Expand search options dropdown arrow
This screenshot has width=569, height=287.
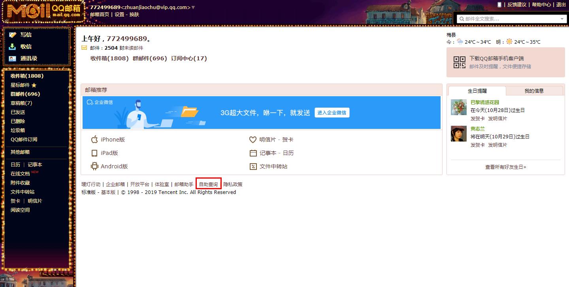562,19
